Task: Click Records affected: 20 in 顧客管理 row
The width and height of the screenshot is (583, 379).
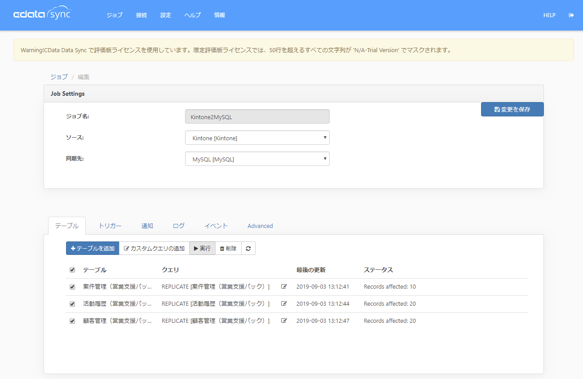Action: point(390,321)
